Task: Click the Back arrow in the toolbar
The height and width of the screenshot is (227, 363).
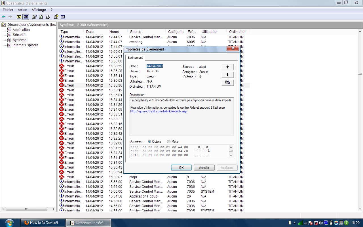Action: pyautogui.click(x=4, y=17)
